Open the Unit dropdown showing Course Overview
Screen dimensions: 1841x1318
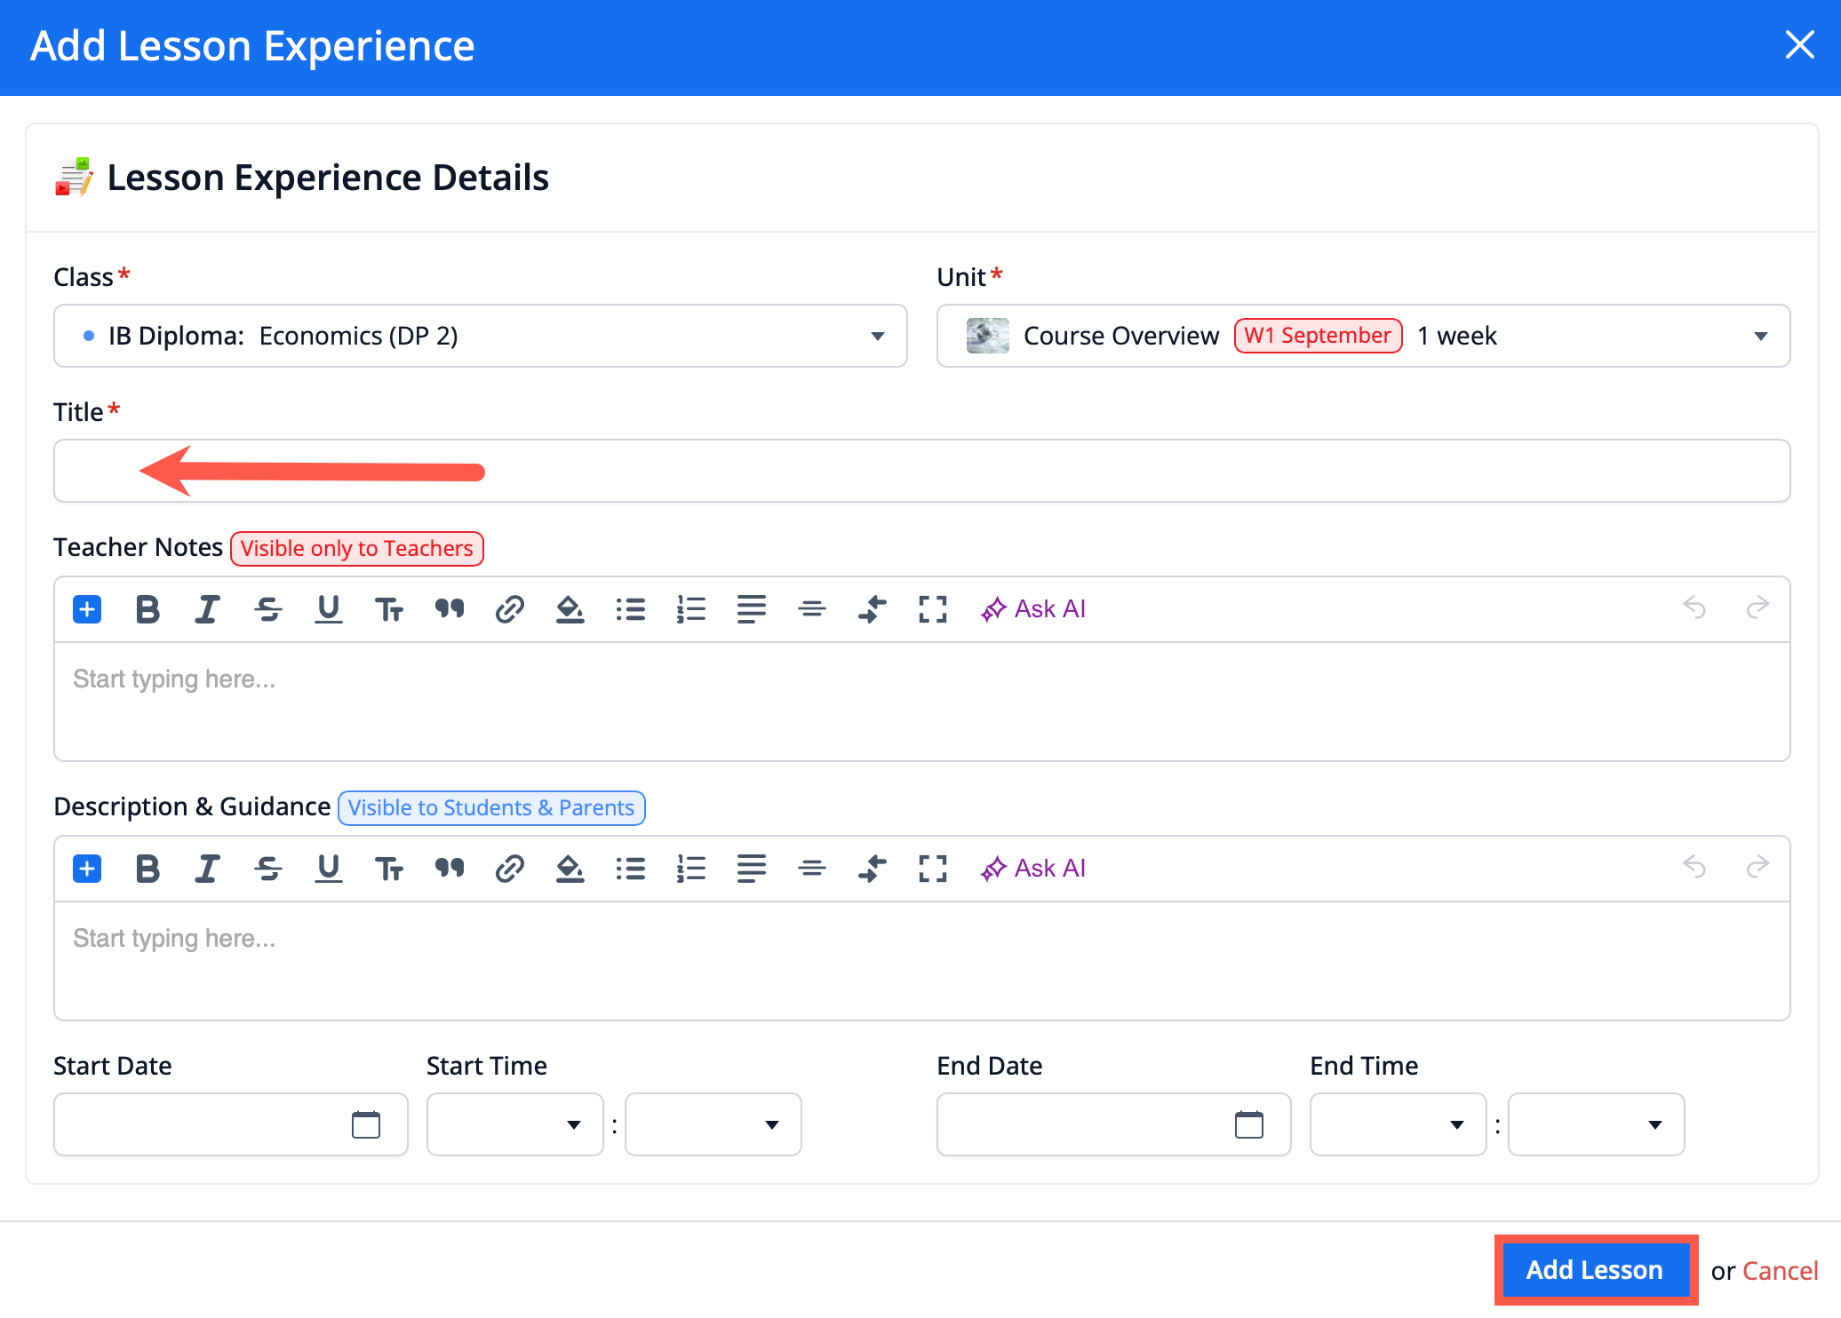click(1362, 336)
